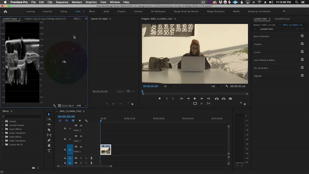The image size is (309, 174).
Task: Expand the Audio Transitions folder
Action: (3, 133)
